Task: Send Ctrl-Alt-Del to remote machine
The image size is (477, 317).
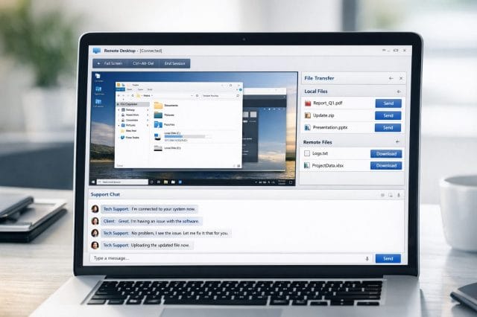Action: [x=143, y=63]
